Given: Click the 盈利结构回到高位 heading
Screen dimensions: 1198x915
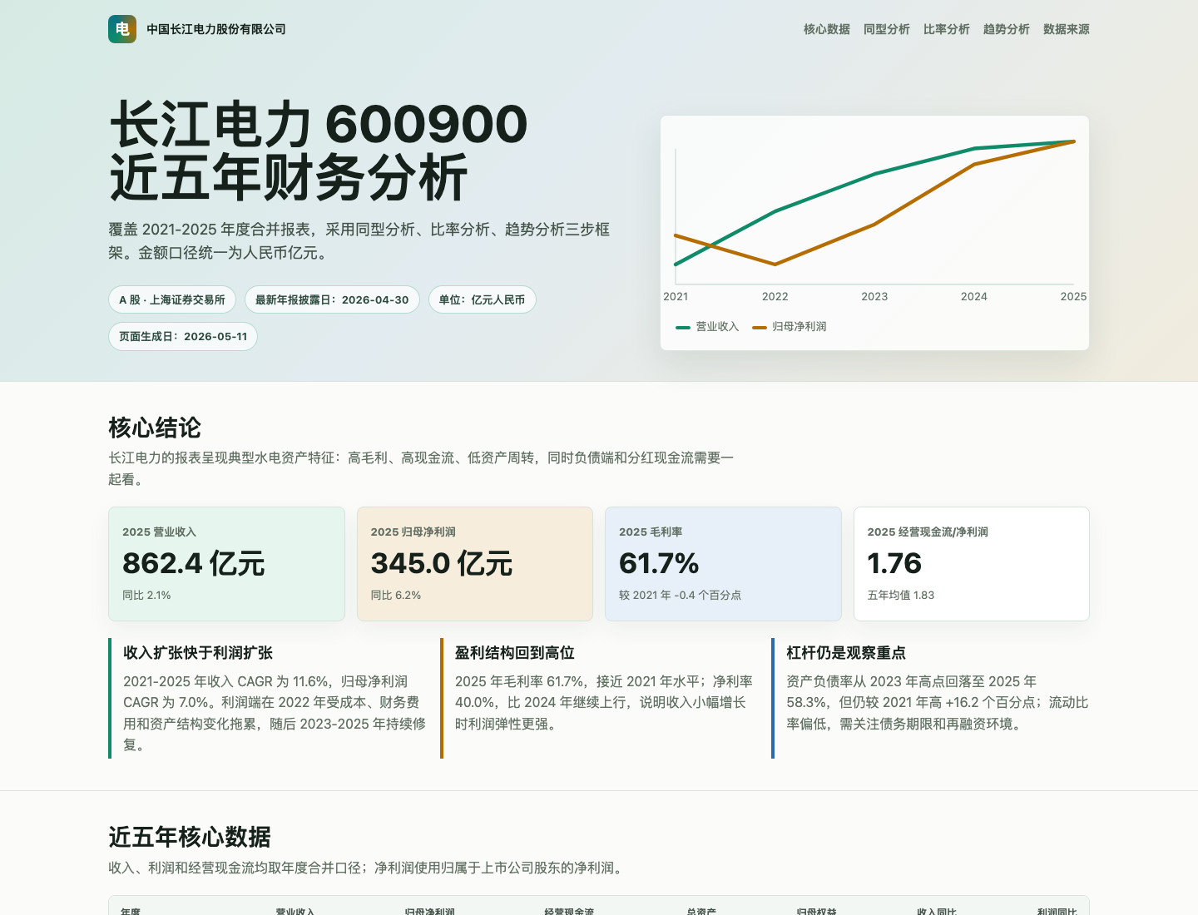Looking at the screenshot, I should [x=515, y=653].
